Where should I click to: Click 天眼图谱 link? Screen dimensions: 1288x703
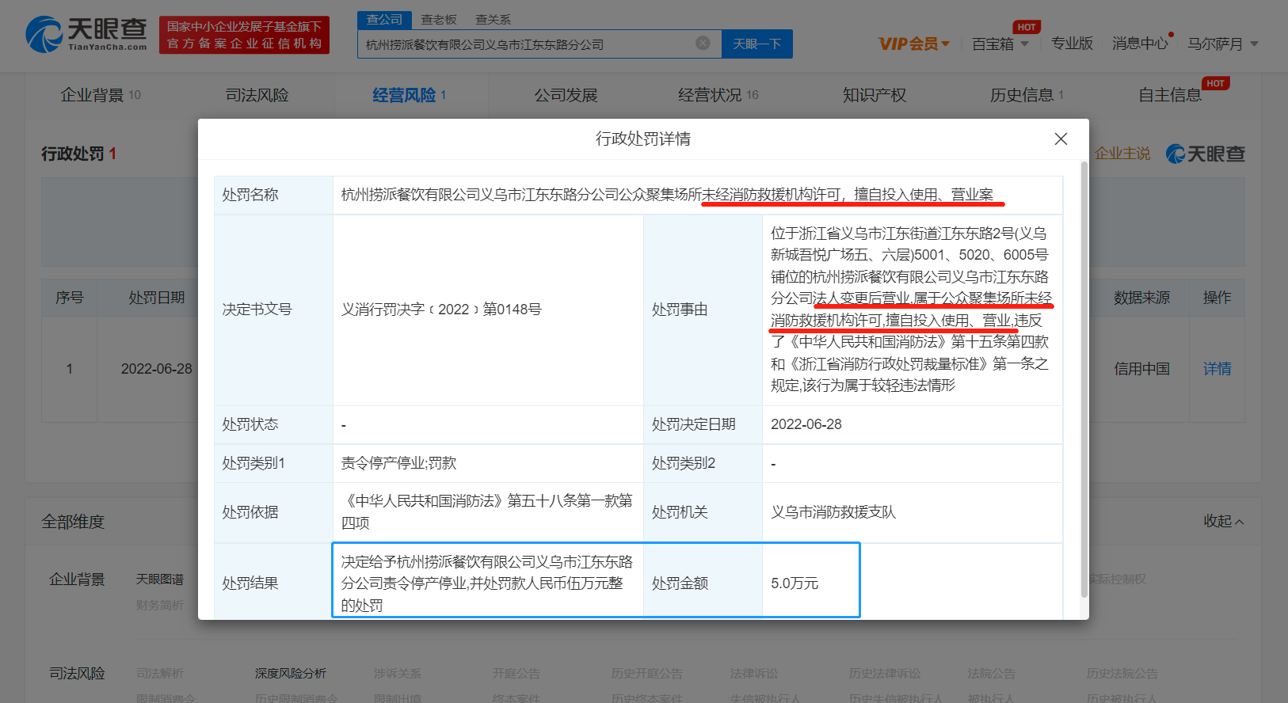(160, 579)
